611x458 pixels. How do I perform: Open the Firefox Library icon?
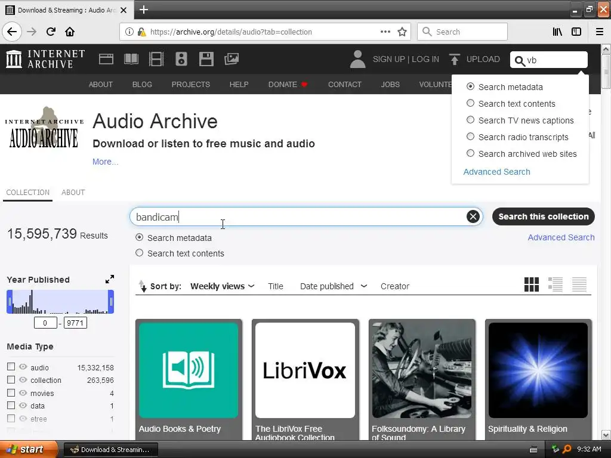pyautogui.click(x=558, y=32)
